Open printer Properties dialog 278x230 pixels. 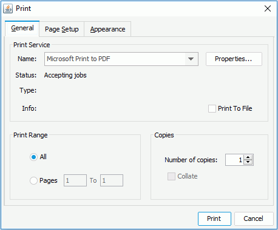coord(234,59)
